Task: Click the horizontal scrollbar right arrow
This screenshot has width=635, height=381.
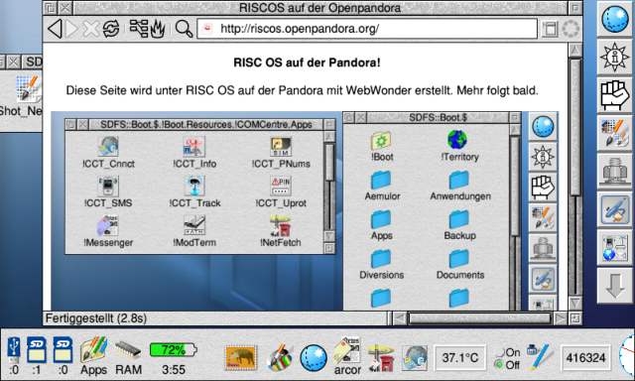Action: click(x=560, y=318)
